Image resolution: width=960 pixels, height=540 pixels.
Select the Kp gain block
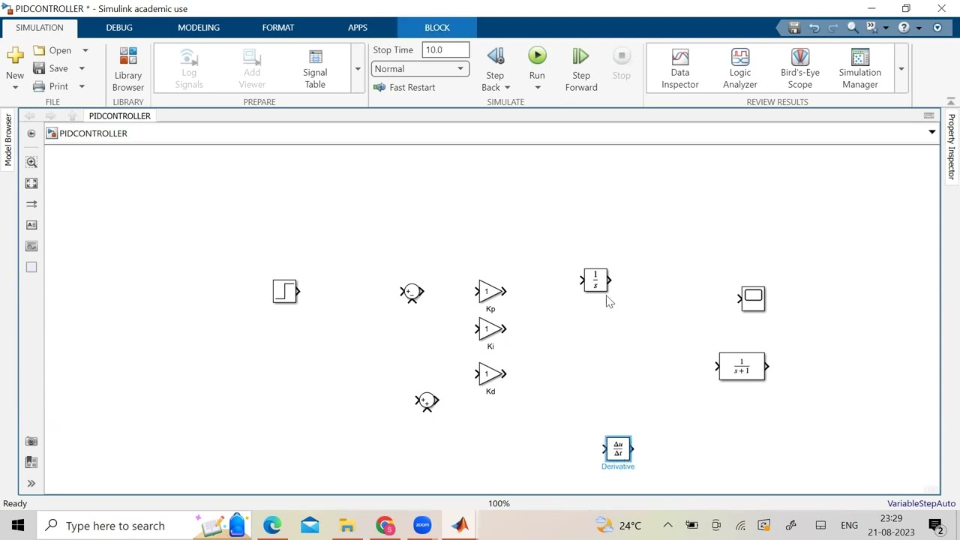(491, 291)
